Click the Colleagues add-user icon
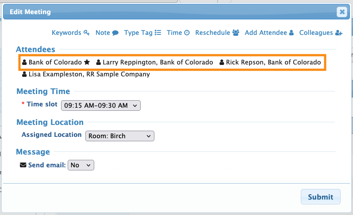Screen dimensions: 353x215 pyautogui.click(x=339, y=33)
